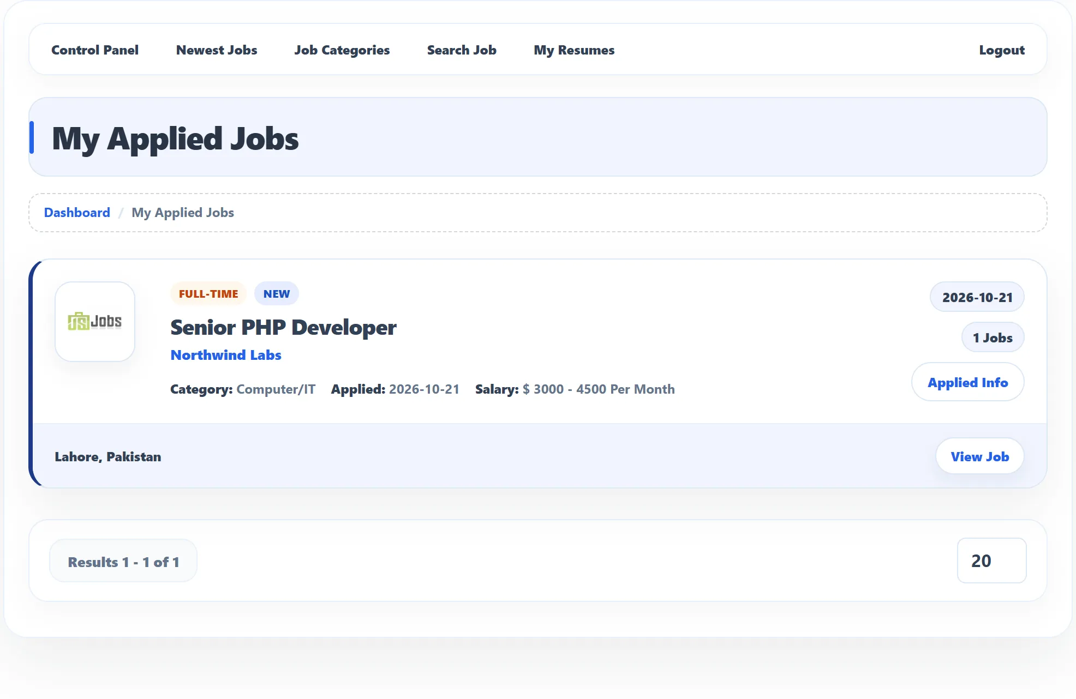This screenshot has height=699, width=1076.
Task: Go to Newest Jobs
Action: 217,50
